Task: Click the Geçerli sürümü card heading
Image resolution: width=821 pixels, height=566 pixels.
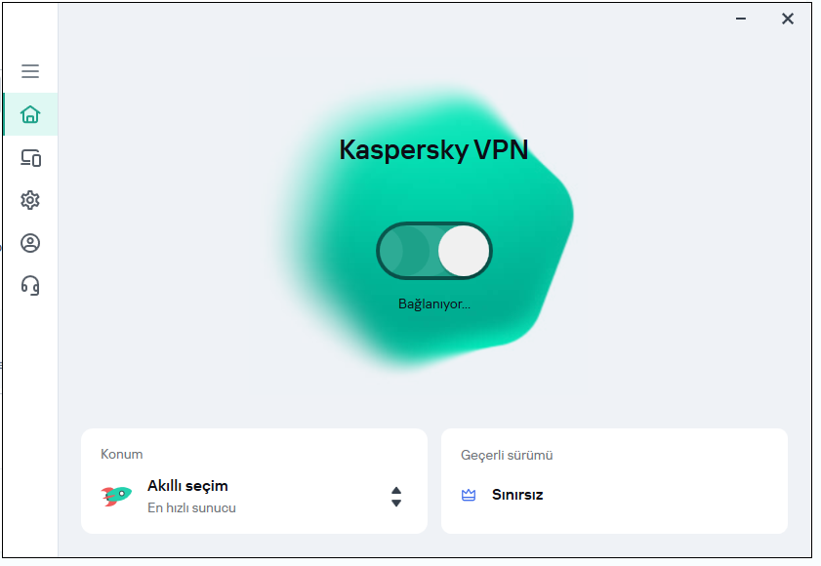Action: [507, 455]
